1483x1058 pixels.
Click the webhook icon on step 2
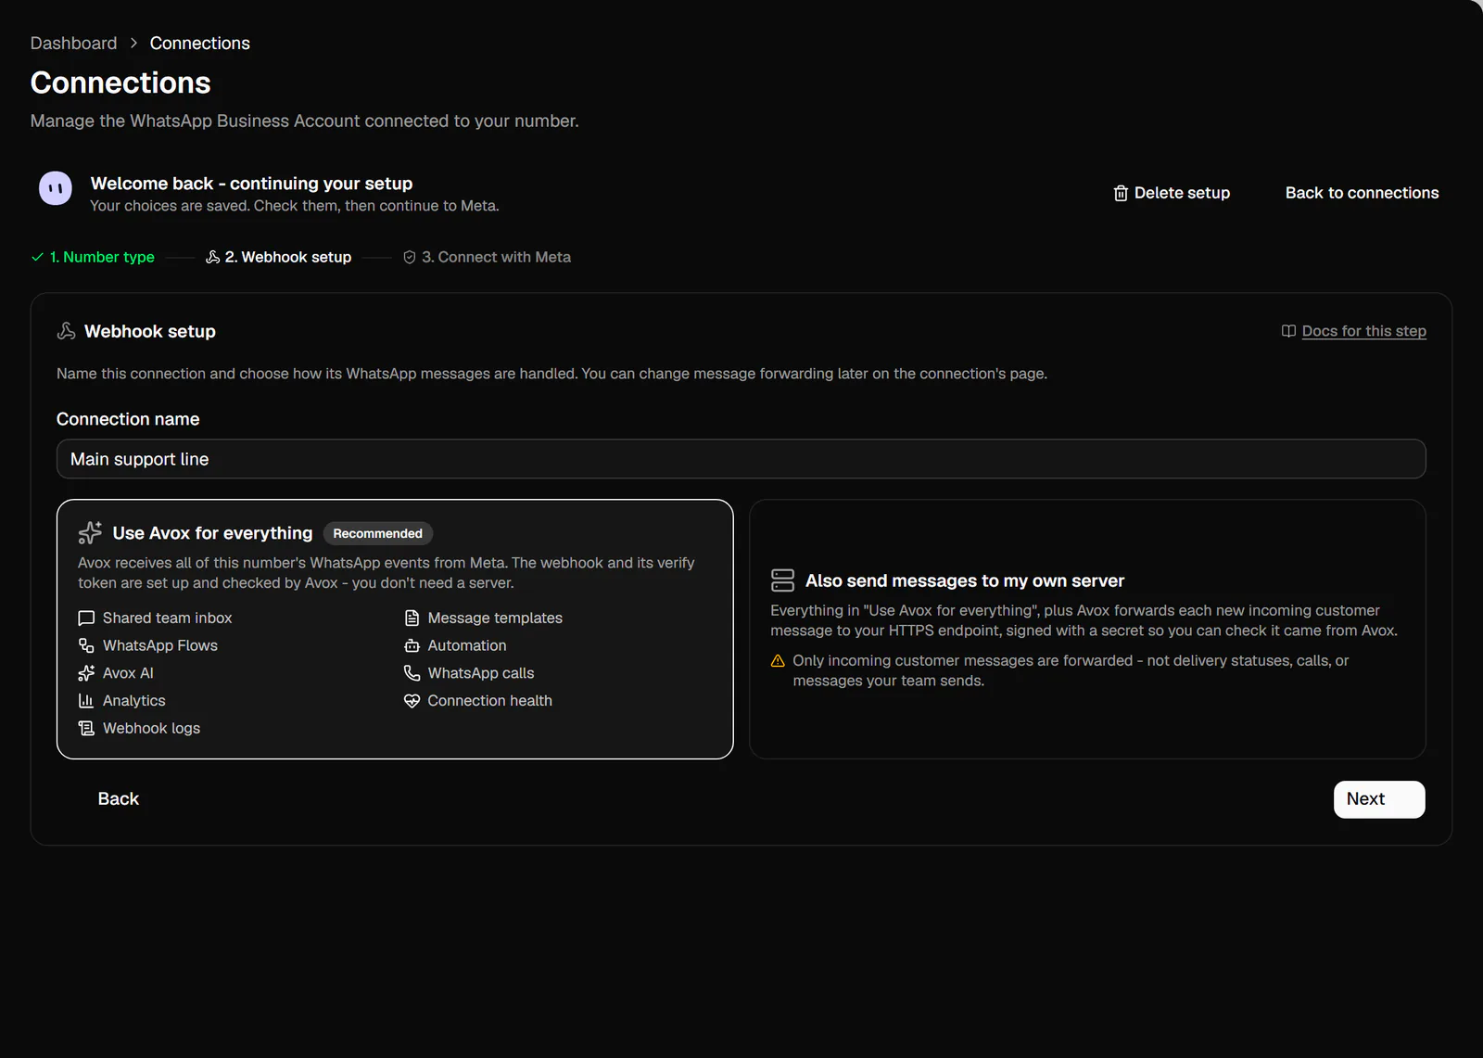point(212,257)
